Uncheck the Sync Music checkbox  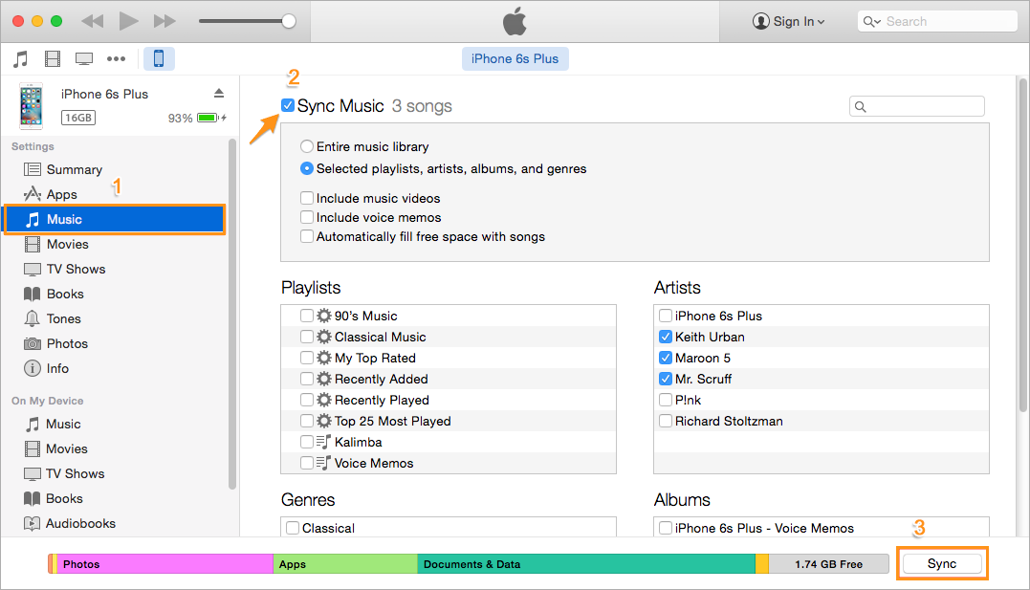(x=288, y=105)
